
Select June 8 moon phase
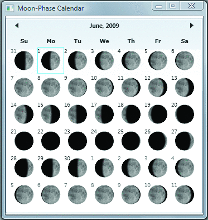(x=51, y=87)
